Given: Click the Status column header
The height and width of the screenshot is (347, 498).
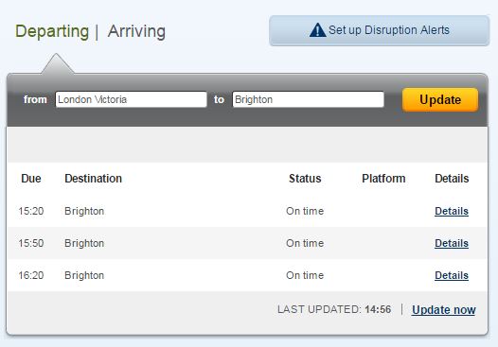Looking at the screenshot, I should point(305,179).
